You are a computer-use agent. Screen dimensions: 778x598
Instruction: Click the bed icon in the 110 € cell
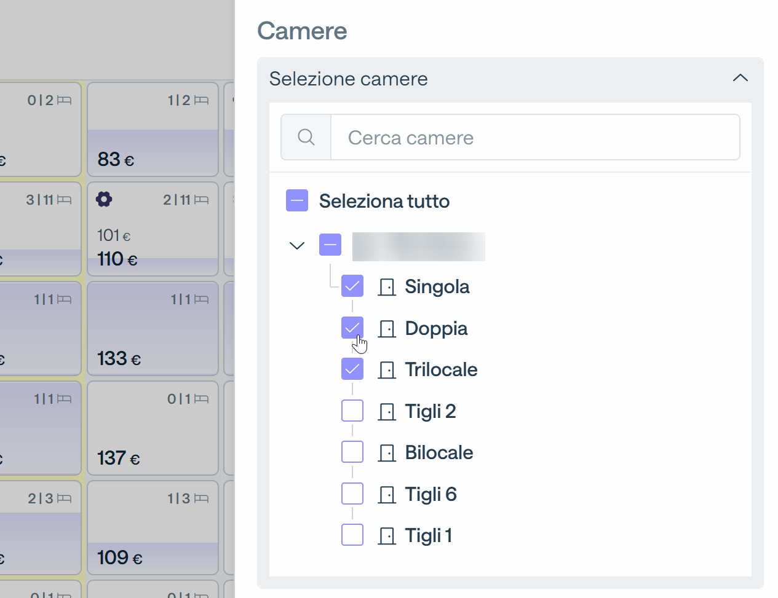click(x=202, y=200)
